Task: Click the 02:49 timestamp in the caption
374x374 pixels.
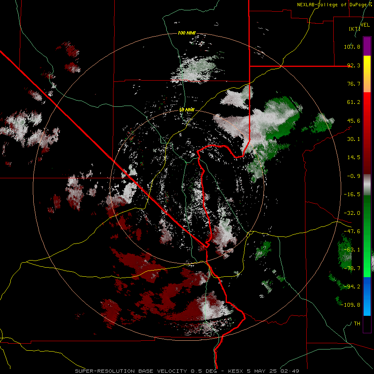Action: [x=290, y=371]
